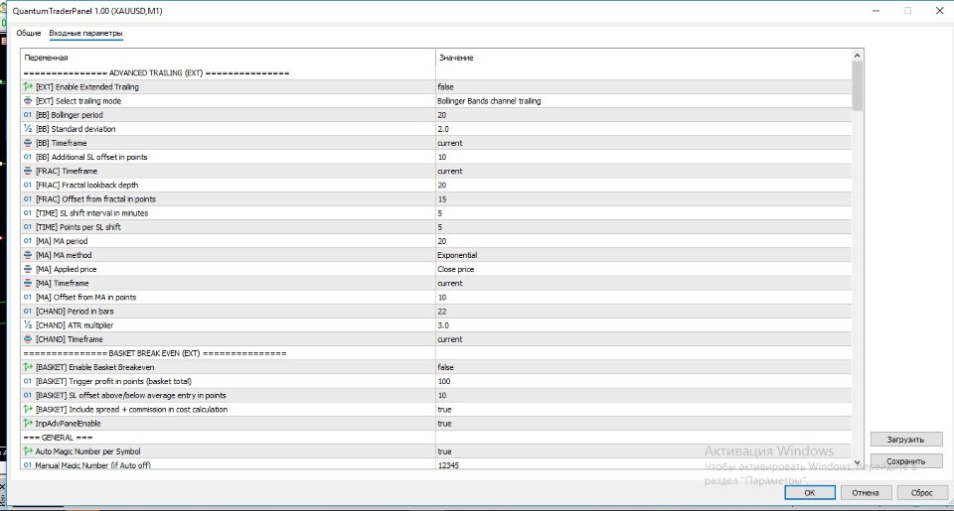The image size is (954, 511).
Task: Click enum icon of [BB] Timeframe
Action: (28, 143)
